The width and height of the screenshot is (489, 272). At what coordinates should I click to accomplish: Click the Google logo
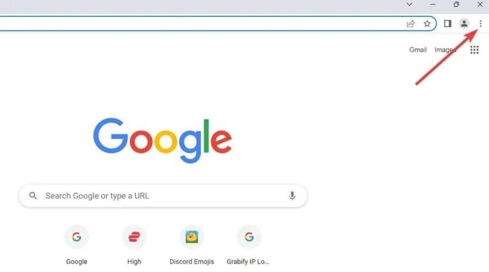(x=163, y=140)
